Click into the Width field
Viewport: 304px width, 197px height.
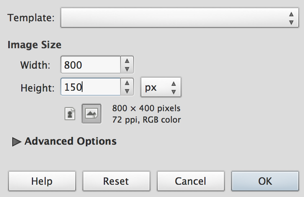[x=91, y=65]
